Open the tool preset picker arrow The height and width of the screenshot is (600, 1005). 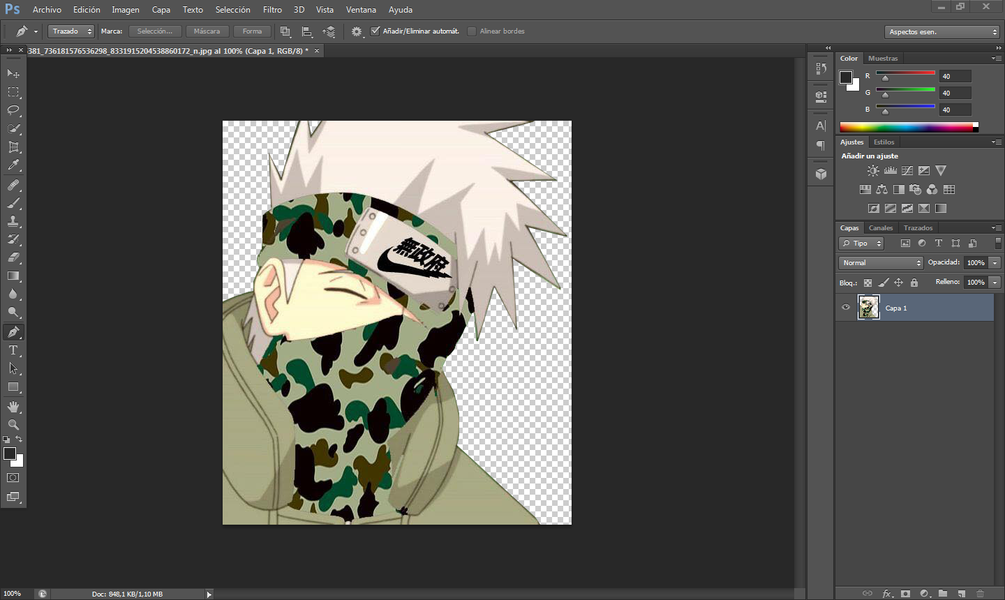[x=36, y=31]
